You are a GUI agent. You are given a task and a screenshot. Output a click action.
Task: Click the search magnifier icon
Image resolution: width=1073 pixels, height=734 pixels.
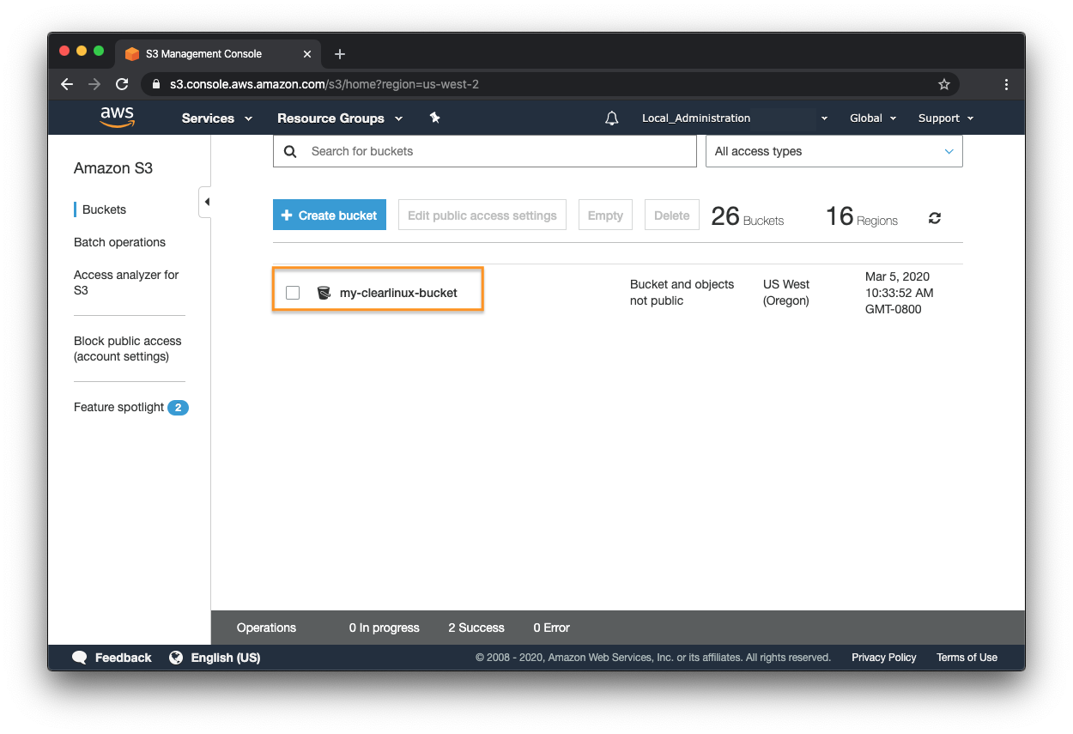pyautogui.click(x=290, y=151)
